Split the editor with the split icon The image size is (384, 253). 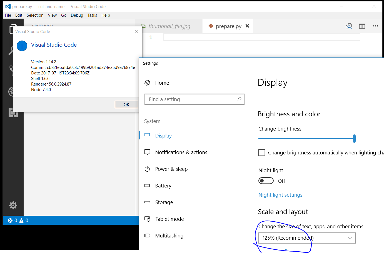pyautogui.click(x=362, y=26)
